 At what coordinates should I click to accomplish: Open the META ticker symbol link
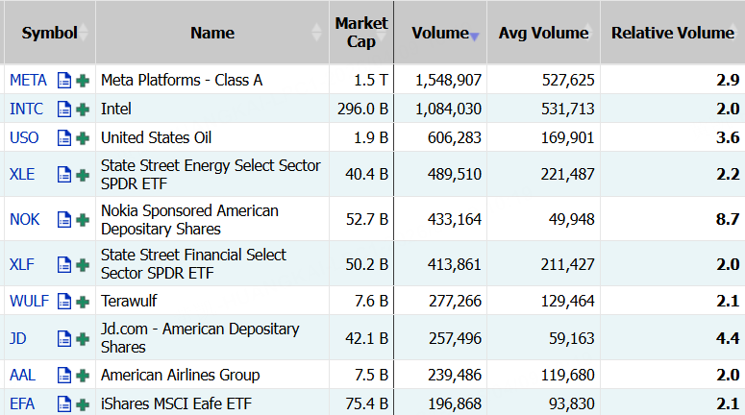pos(28,81)
